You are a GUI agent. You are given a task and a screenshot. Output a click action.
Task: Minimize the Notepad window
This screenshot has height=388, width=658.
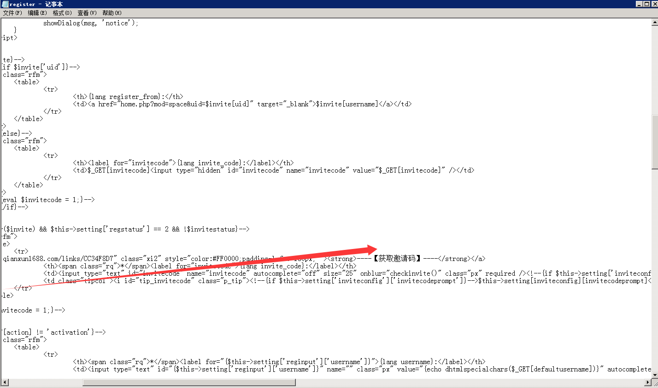(639, 4)
